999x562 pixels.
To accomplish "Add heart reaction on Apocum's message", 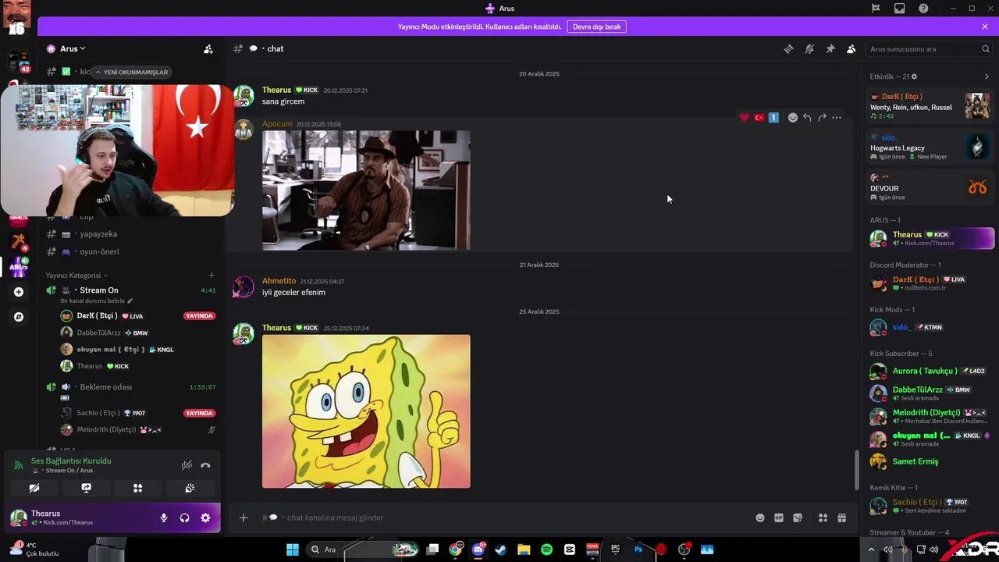I will click(x=745, y=118).
